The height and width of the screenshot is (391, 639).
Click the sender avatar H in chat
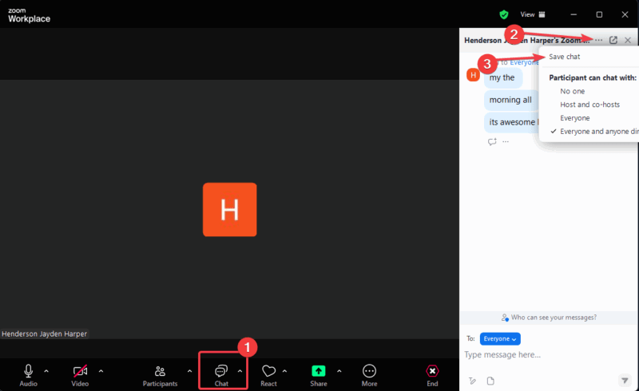[473, 75]
